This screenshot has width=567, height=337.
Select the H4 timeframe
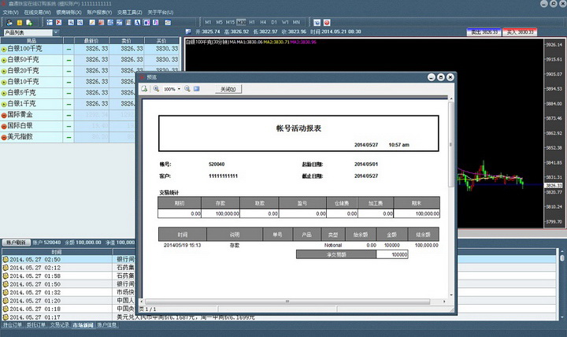pos(263,22)
